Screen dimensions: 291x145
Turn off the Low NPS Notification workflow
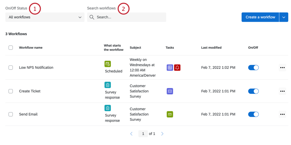pyautogui.click(x=253, y=68)
